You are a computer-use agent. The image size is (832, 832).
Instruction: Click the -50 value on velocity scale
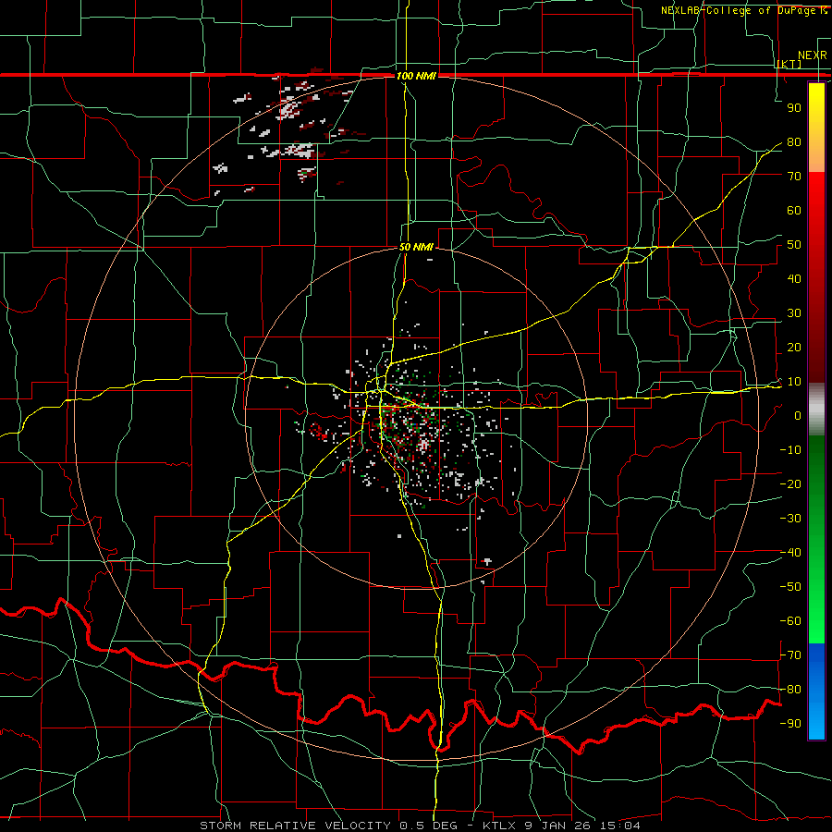click(x=790, y=587)
